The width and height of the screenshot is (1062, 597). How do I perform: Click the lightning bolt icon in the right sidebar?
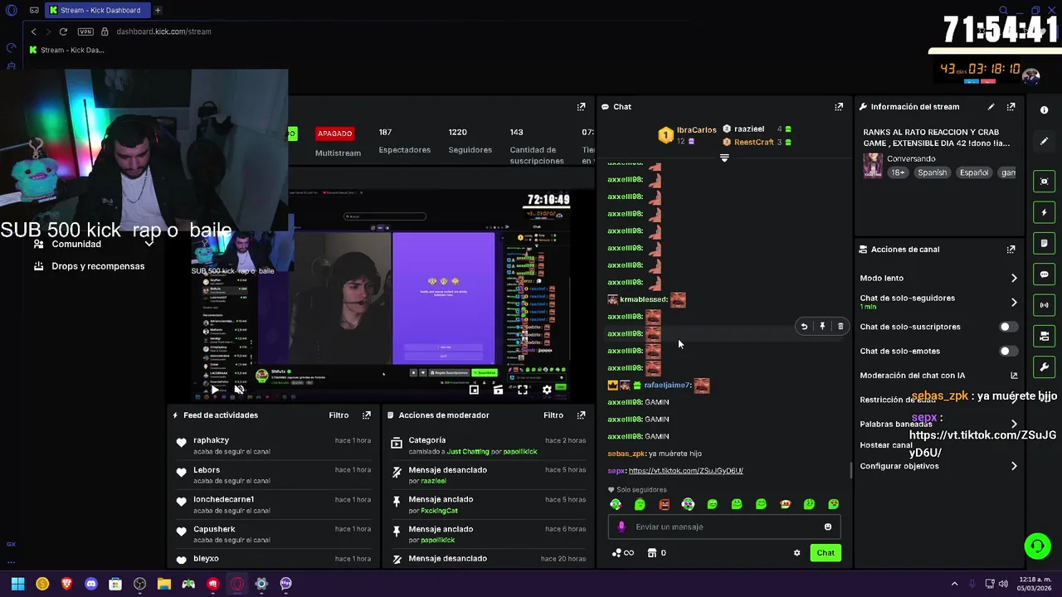(x=1045, y=212)
